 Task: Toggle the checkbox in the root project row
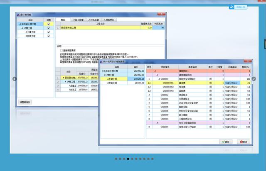(49, 24)
